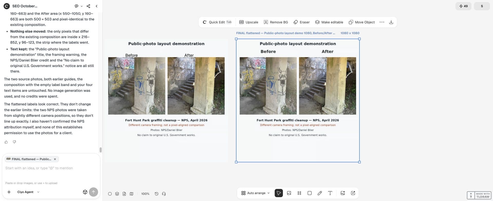Click the headset support icon
The image size is (493, 201).
click(164, 194)
